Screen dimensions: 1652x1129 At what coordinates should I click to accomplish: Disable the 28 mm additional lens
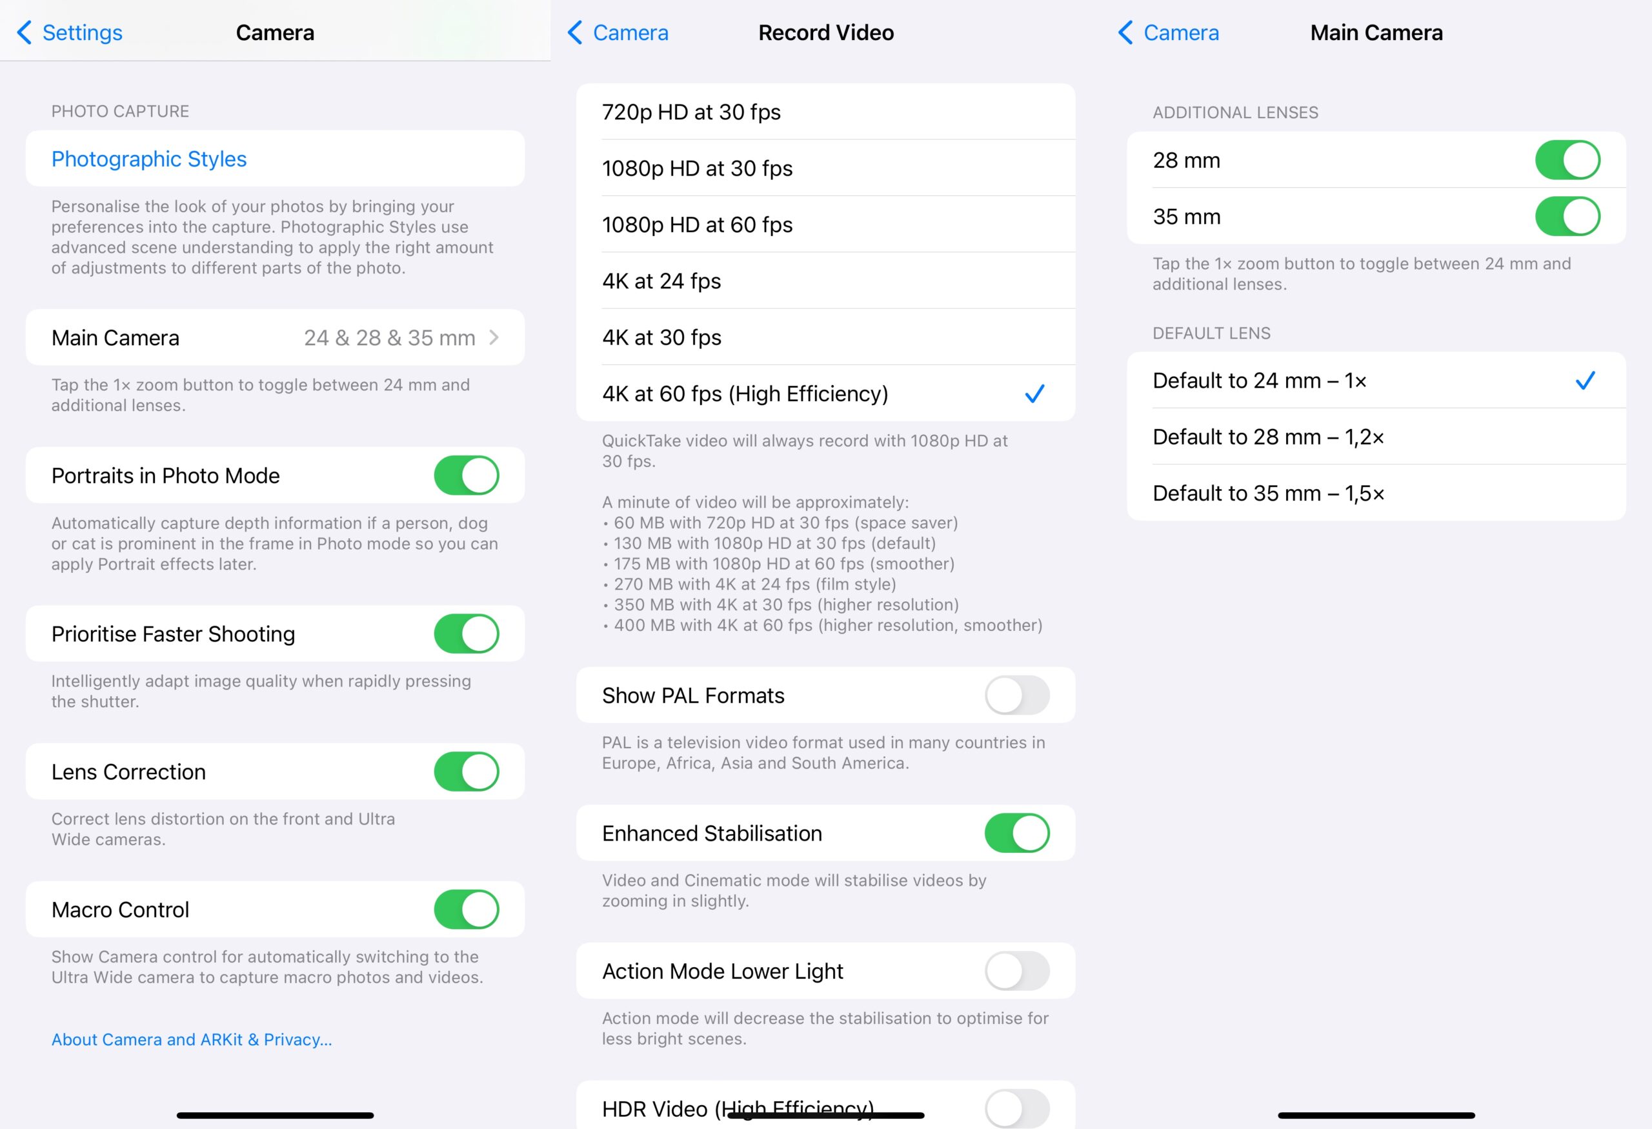1567,160
